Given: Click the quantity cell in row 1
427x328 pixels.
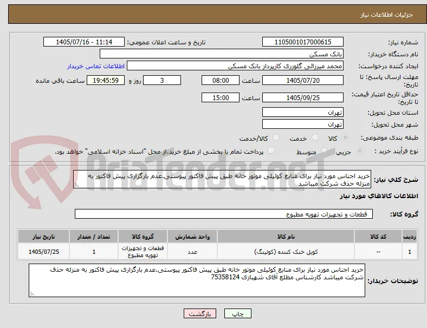Looking at the screenshot, I should (94, 252).
